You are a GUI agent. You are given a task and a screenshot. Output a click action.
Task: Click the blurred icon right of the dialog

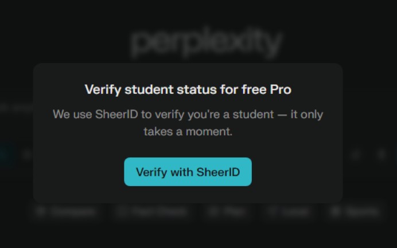pos(356,155)
